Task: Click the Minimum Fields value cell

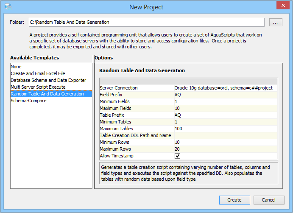Action: click(225, 101)
